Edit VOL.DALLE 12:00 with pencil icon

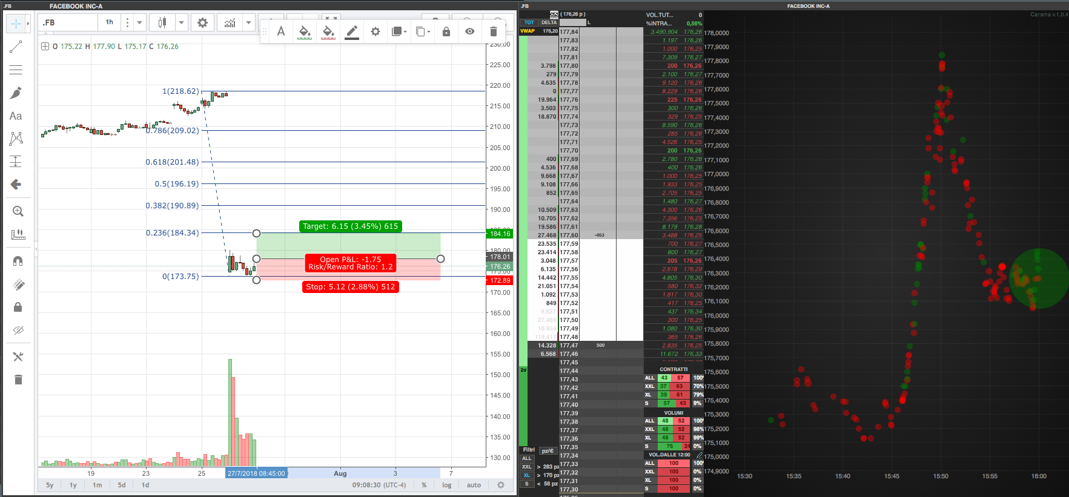(700, 455)
